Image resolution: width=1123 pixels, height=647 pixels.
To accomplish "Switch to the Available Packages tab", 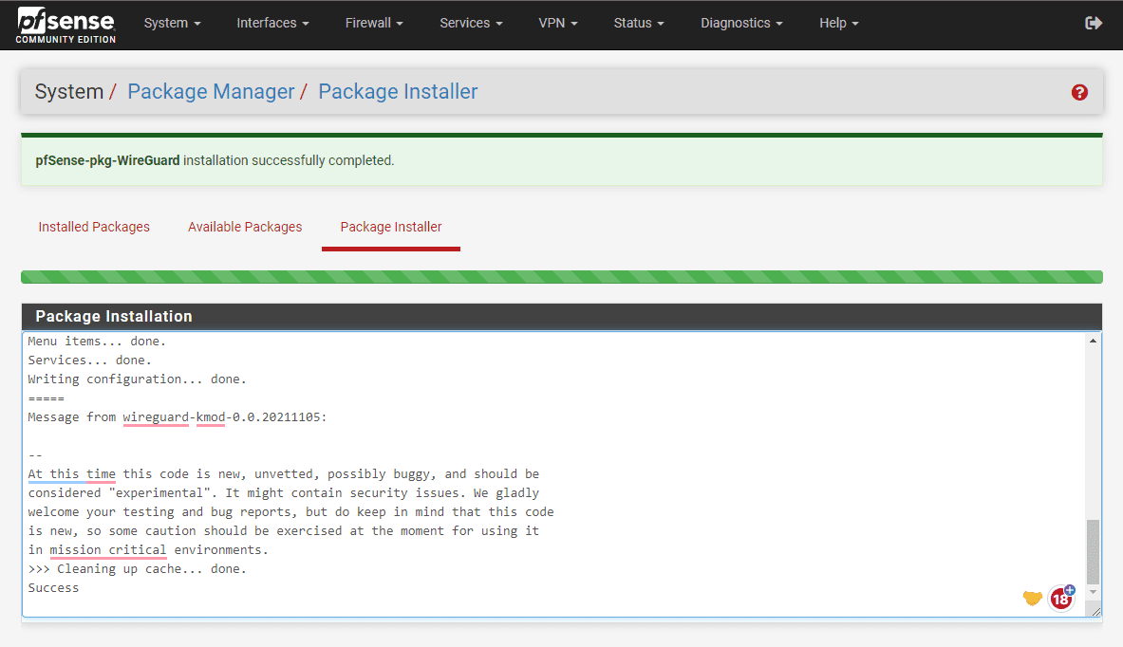I will point(245,227).
